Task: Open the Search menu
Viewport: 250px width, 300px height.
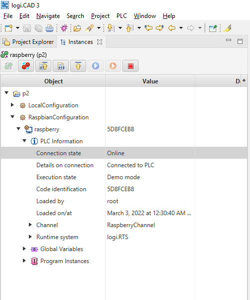Action: 75,16
